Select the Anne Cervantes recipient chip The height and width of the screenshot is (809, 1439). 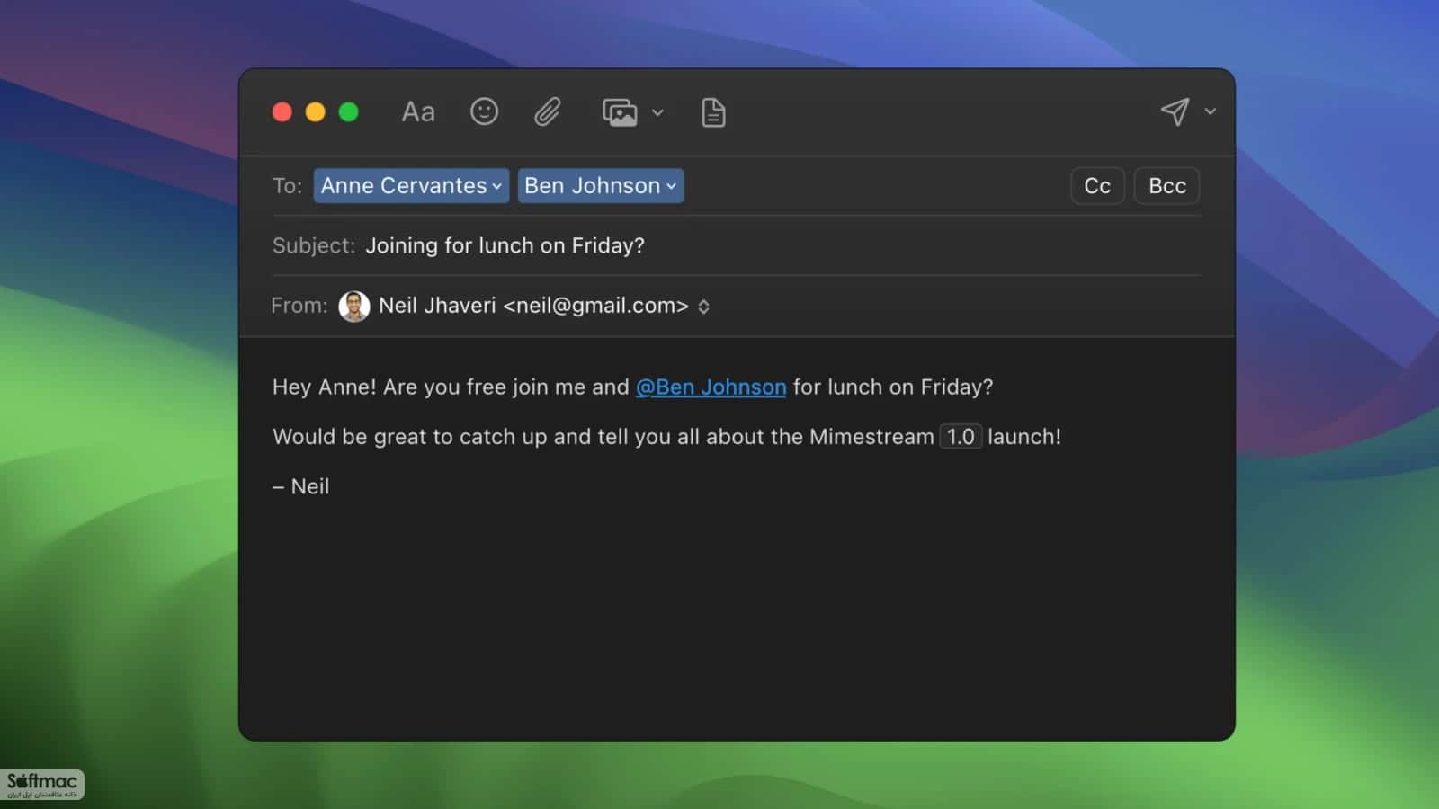[411, 186]
